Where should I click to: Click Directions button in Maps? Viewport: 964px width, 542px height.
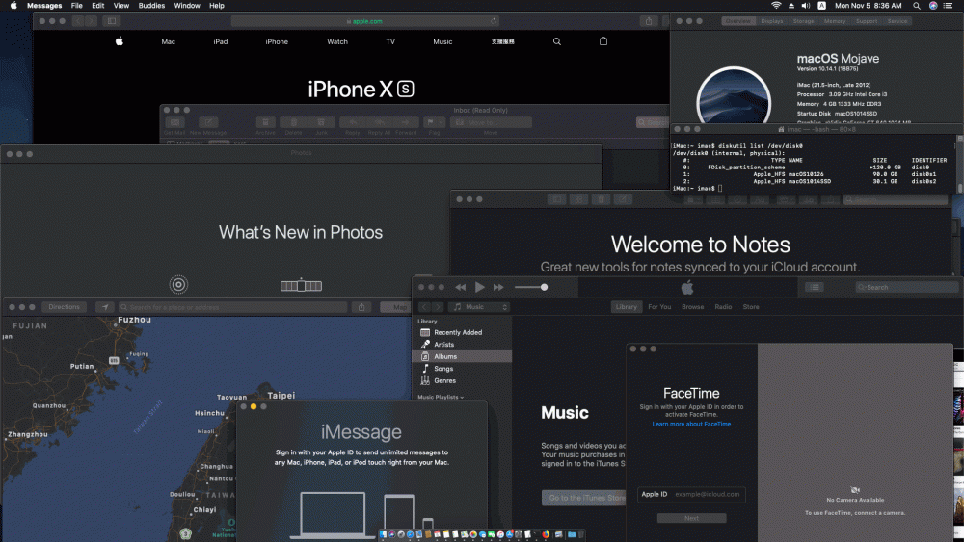pyautogui.click(x=64, y=307)
